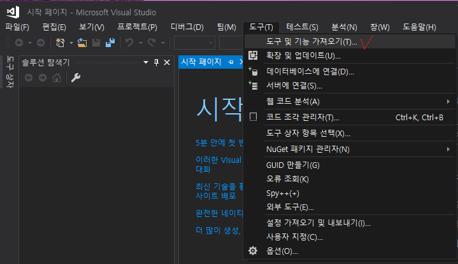Expand NuGet 패키지 관리자 submenu arrow
Viewport: 458px width, 264px height.
click(x=448, y=149)
